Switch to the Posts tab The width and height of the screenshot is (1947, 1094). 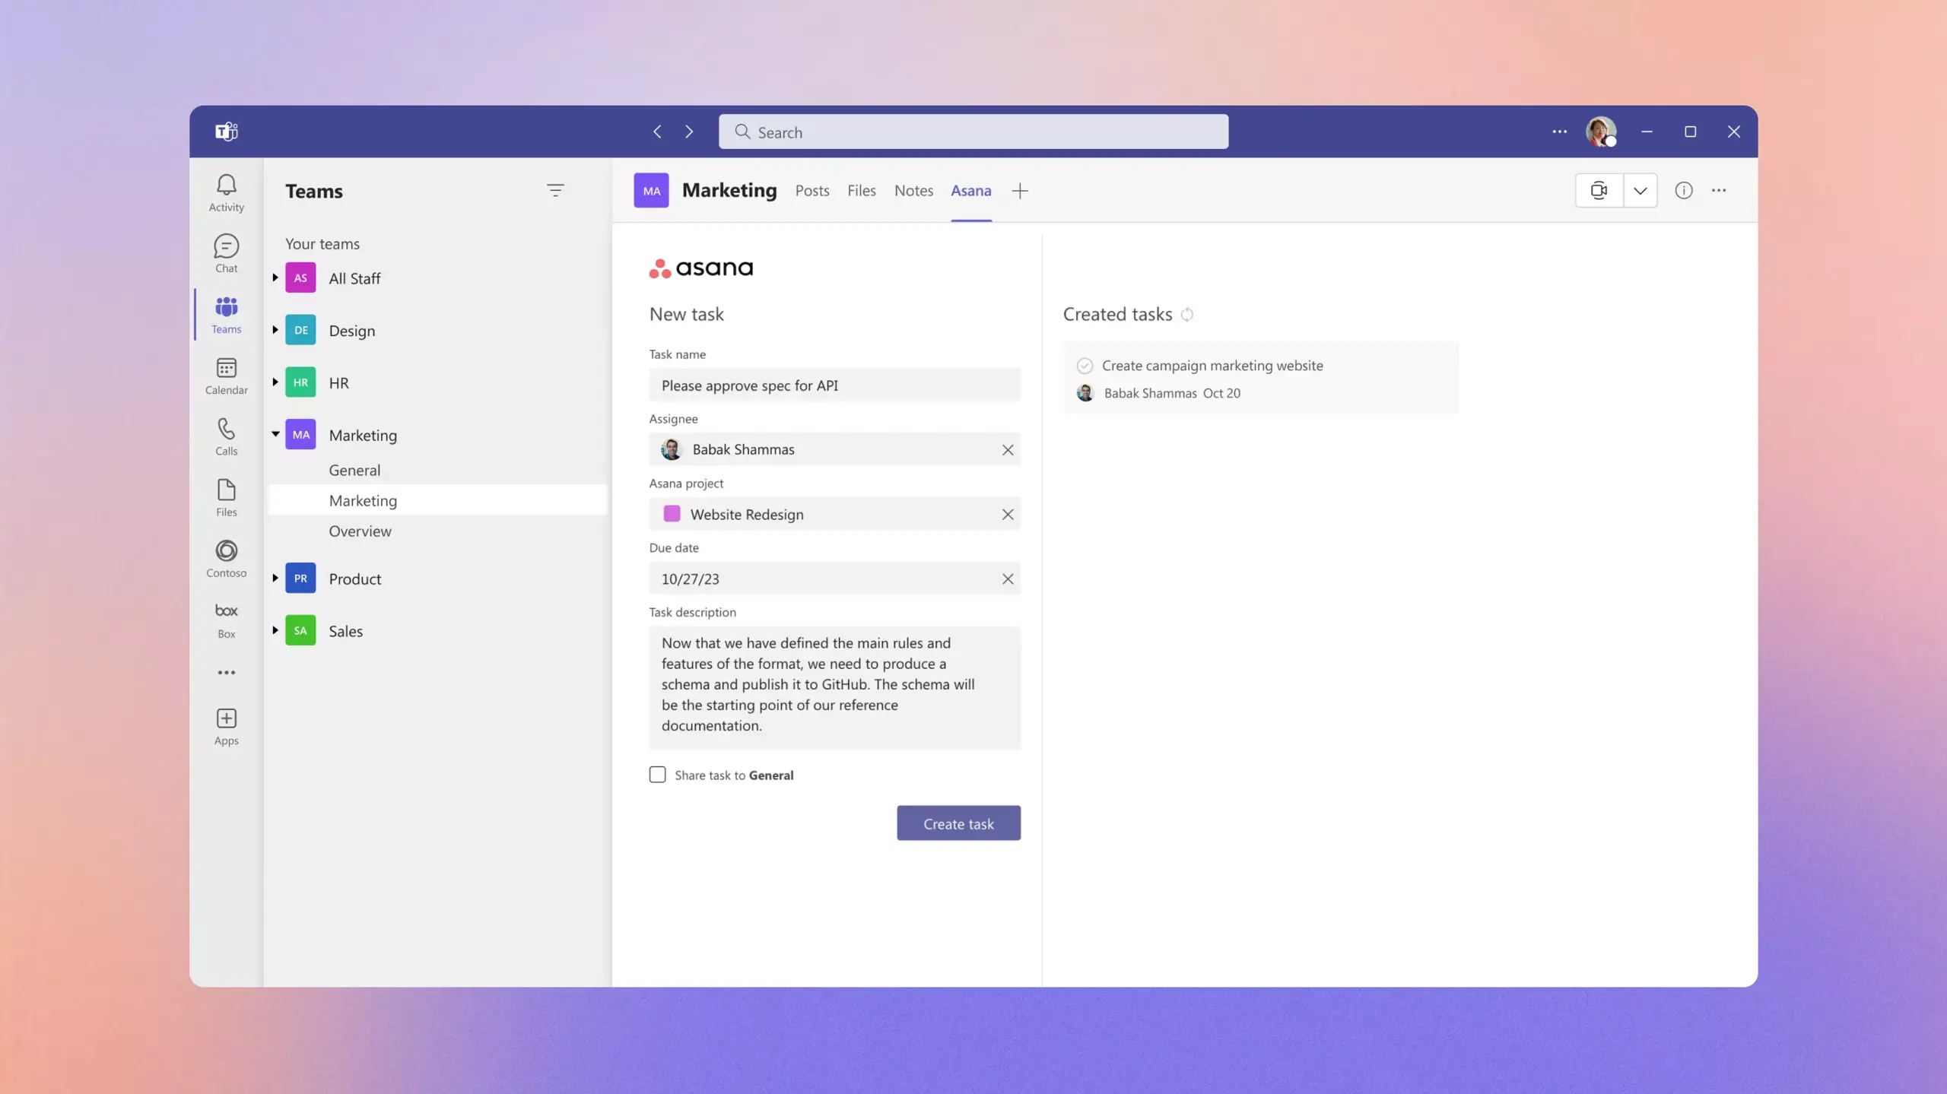[x=812, y=190]
